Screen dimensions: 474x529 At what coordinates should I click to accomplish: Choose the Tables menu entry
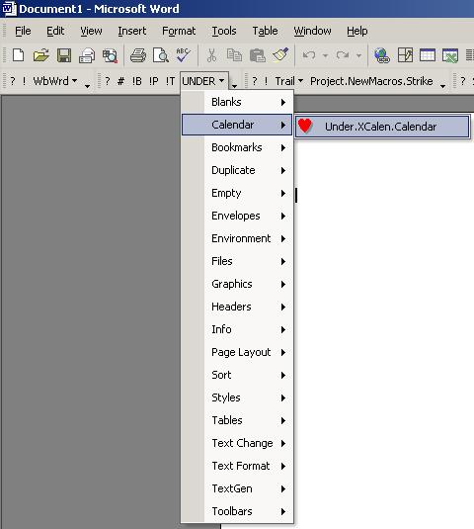click(x=237, y=420)
